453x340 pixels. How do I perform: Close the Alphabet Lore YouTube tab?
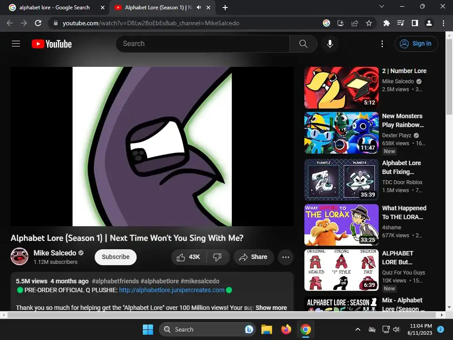tap(208, 8)
